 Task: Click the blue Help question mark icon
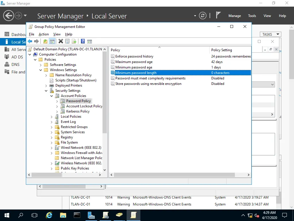pyautogui.click(x=83, y=41)
